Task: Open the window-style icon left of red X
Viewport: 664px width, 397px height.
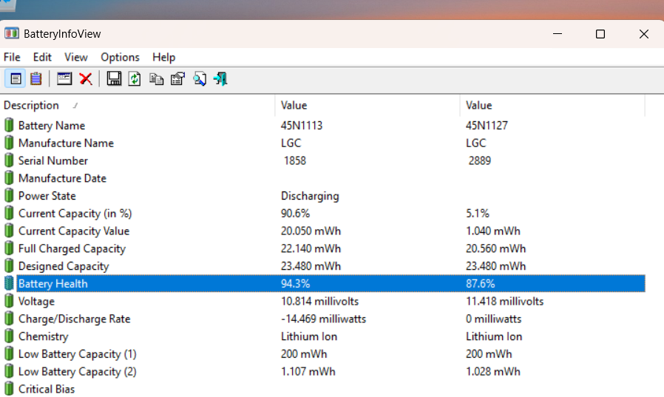Action: [x=64, y=78]
